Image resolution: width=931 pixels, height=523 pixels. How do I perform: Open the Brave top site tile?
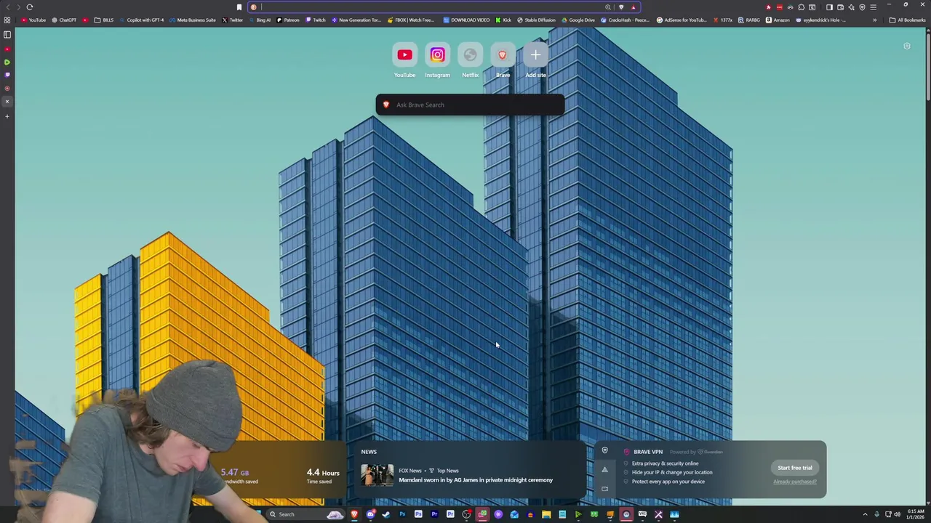point(503,55)
